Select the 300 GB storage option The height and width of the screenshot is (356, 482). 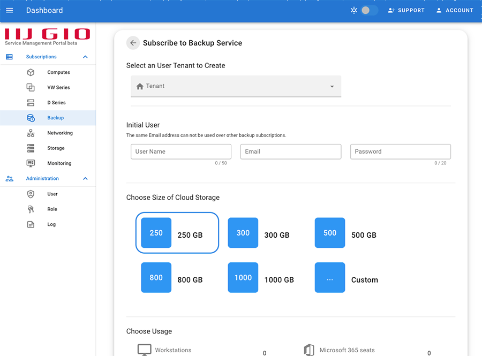[243, 233]
